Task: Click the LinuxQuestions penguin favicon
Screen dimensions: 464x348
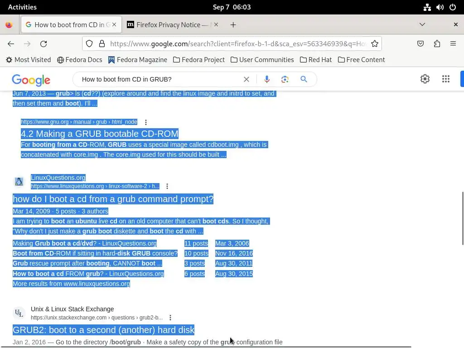Action: tap(19, 181)
